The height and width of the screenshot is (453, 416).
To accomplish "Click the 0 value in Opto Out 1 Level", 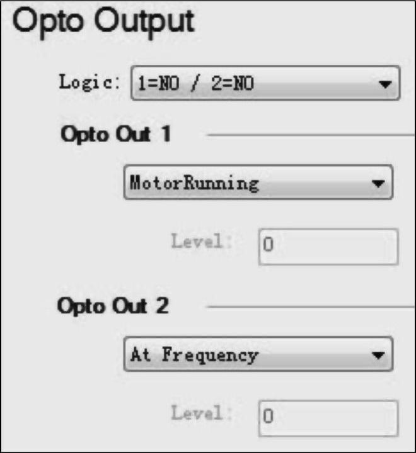I will click(268, 245).
